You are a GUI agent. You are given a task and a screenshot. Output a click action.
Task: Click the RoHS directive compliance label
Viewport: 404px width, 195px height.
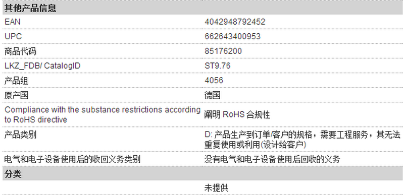103,114
